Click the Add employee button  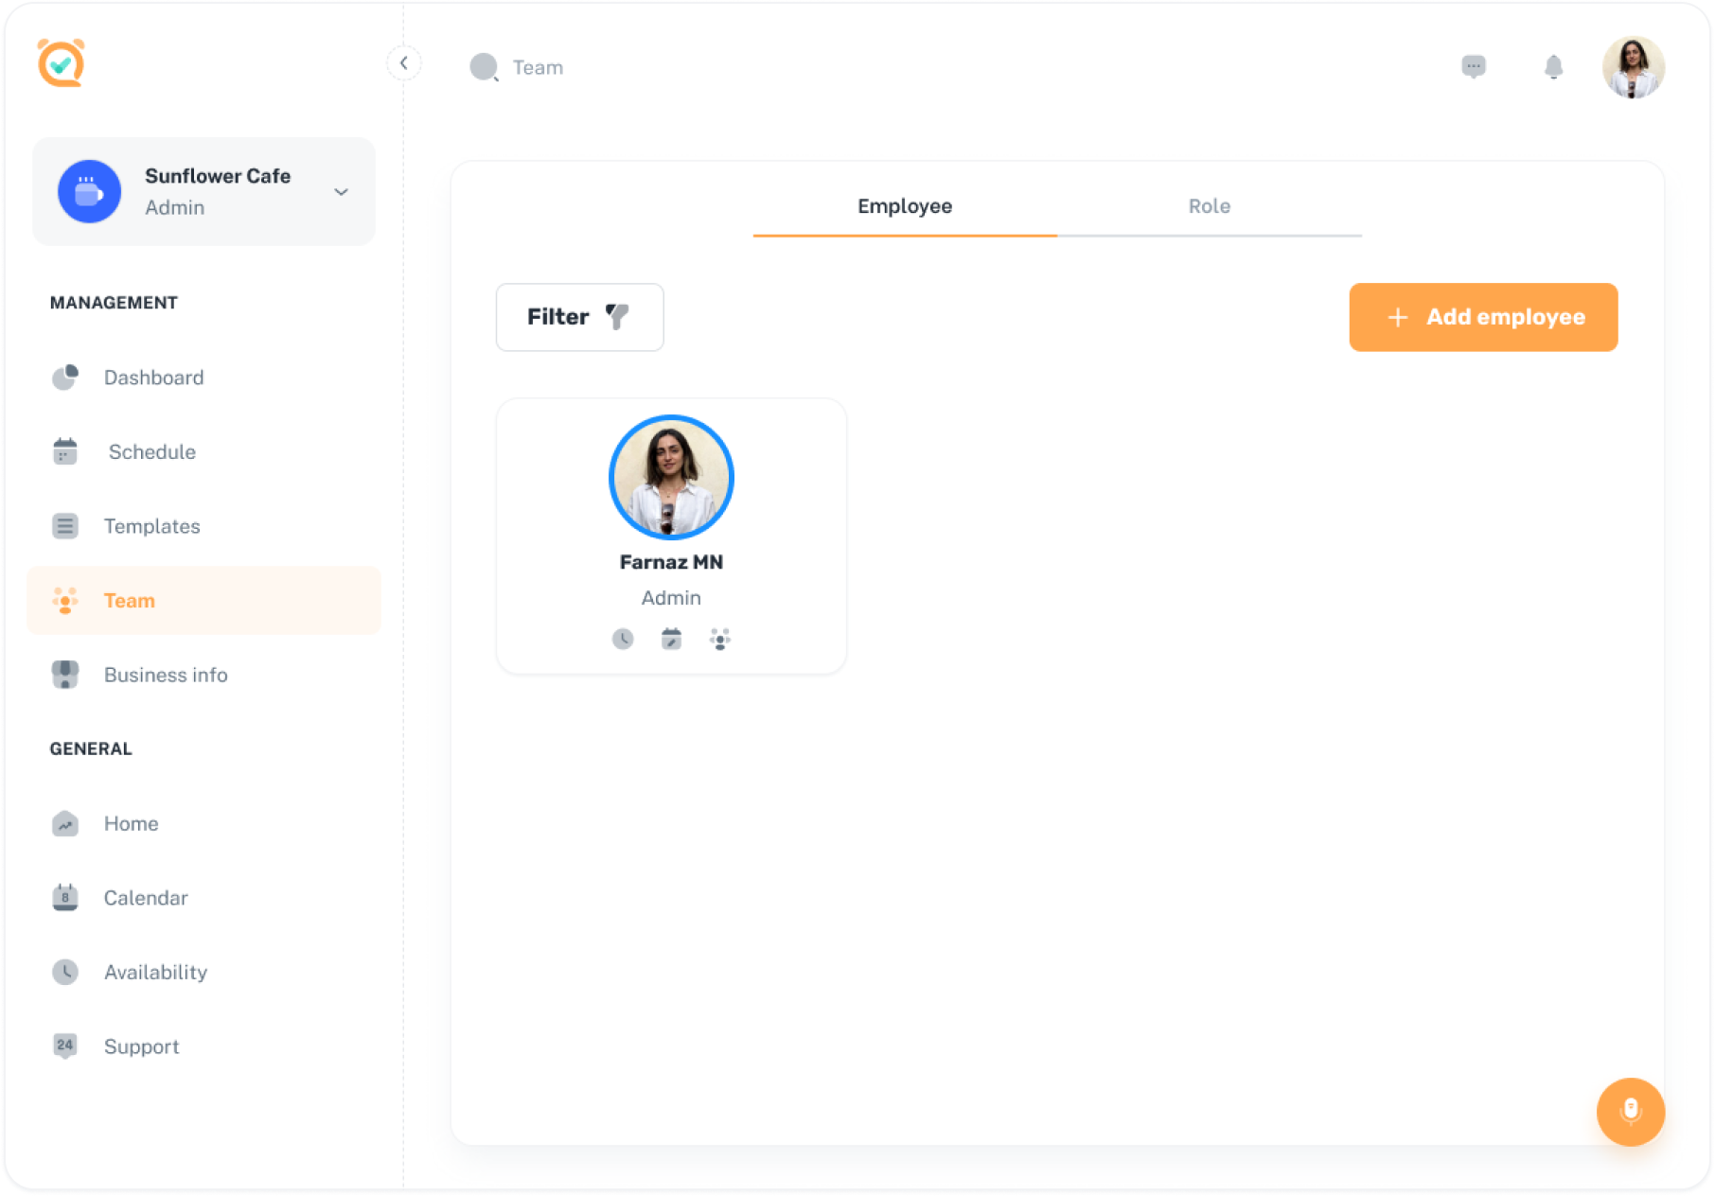coord(1483,317)
